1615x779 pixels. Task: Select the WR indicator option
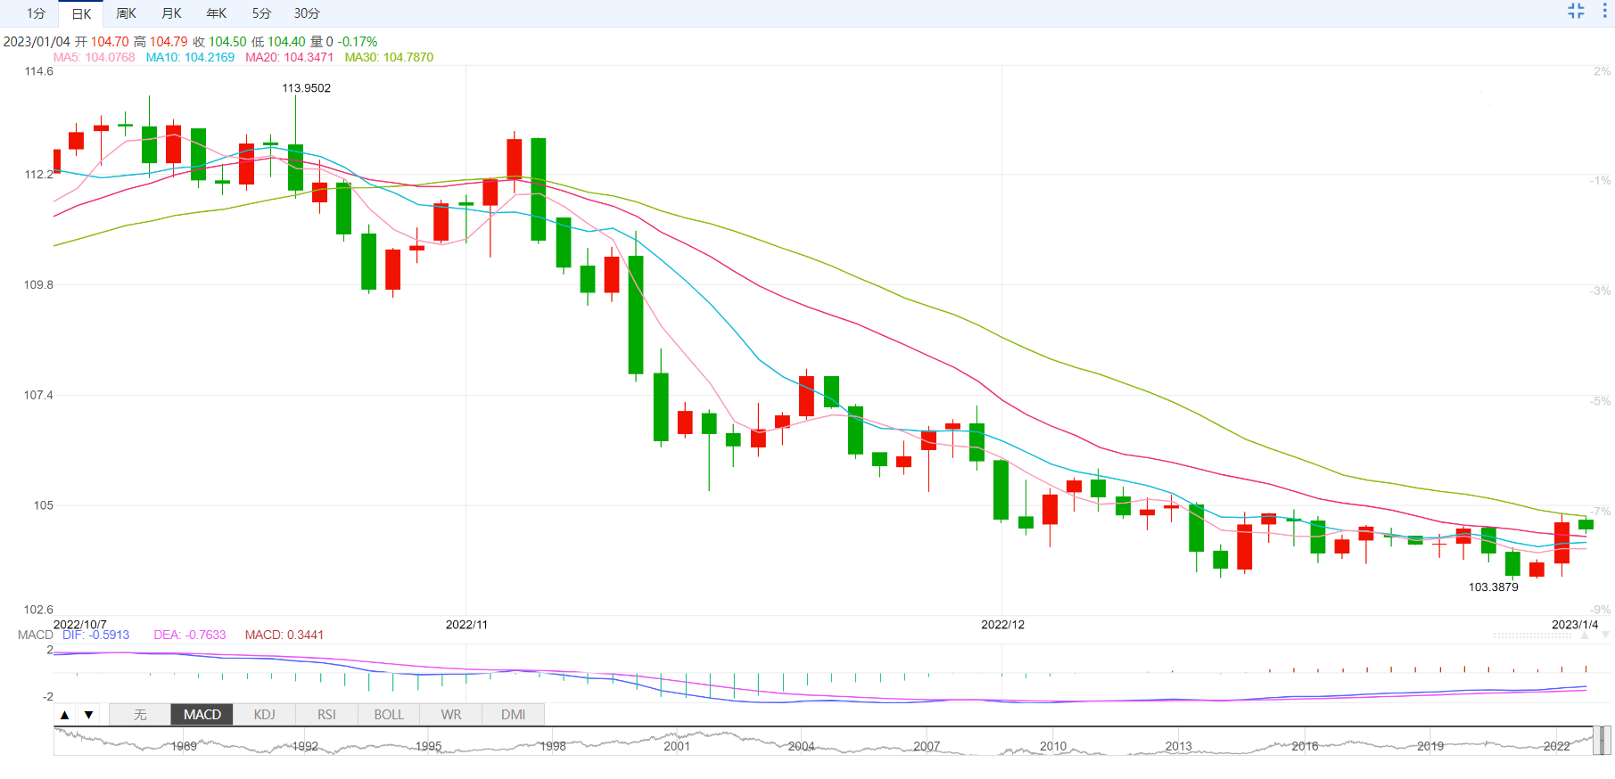[451, 715]
